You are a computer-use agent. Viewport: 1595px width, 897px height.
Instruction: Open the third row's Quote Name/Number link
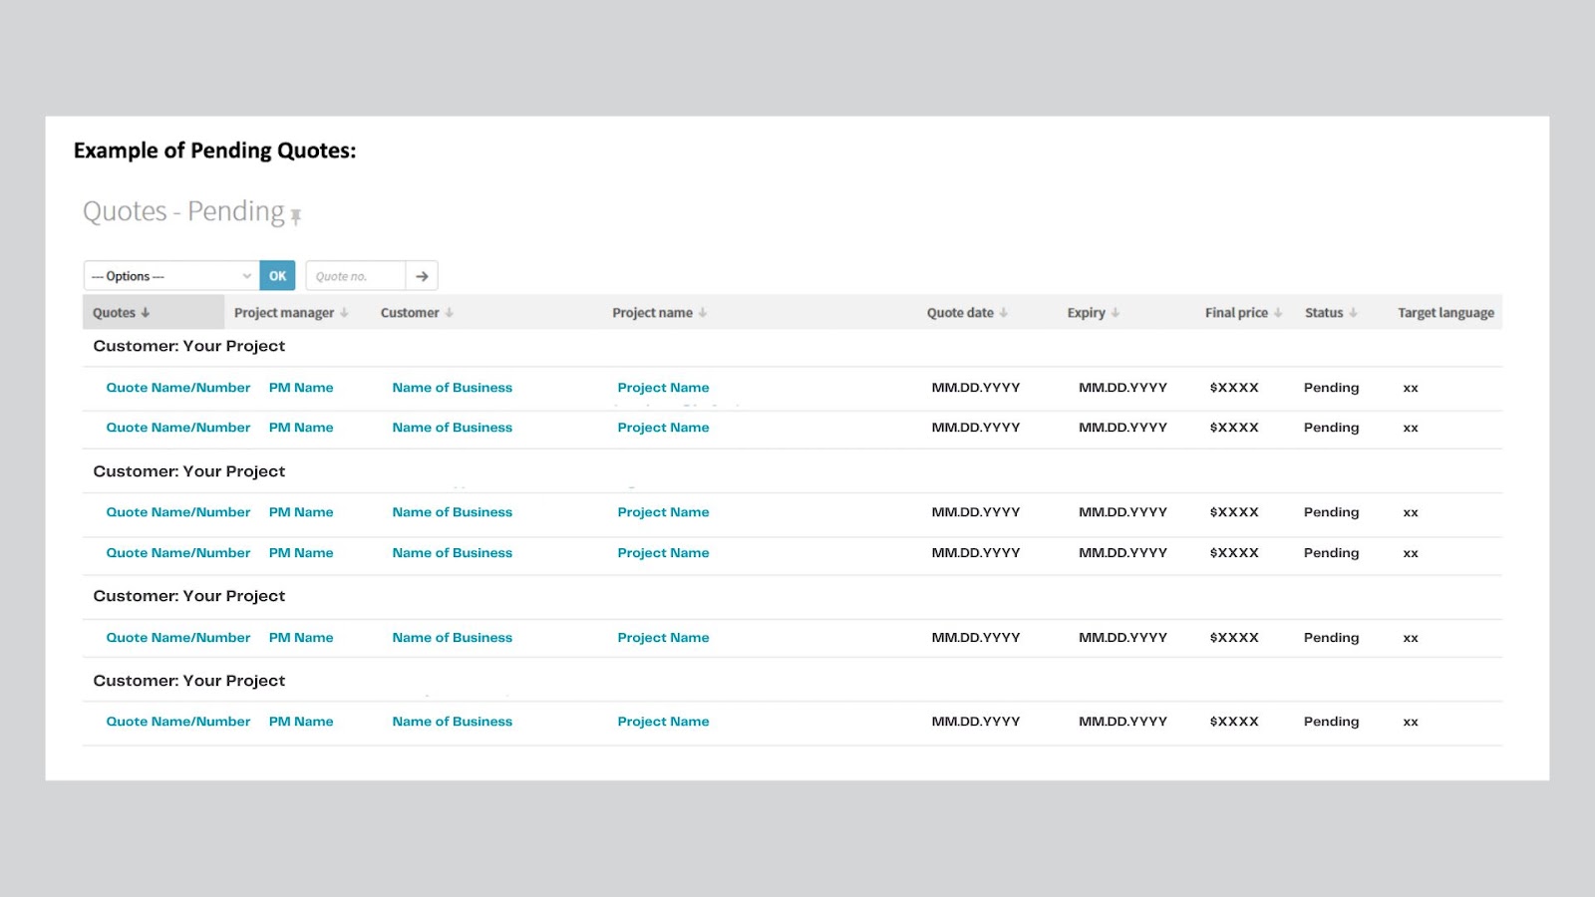pyautogui.click(x=178, y=512)
